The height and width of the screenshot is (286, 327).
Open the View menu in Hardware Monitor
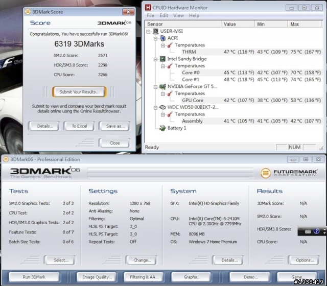tap(178, 15)
